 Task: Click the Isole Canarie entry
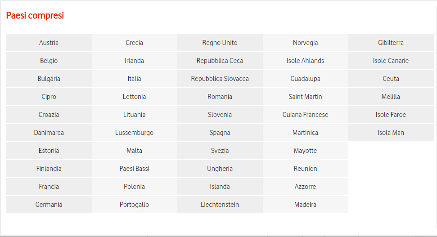391,61
